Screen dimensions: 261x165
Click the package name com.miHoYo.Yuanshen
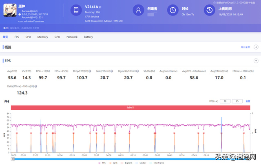click(31, 22)
